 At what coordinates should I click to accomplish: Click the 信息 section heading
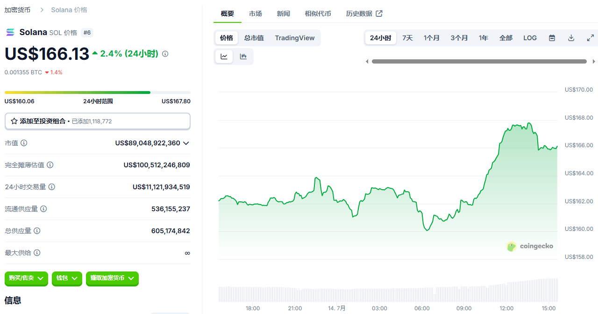[x=13, y=300]
